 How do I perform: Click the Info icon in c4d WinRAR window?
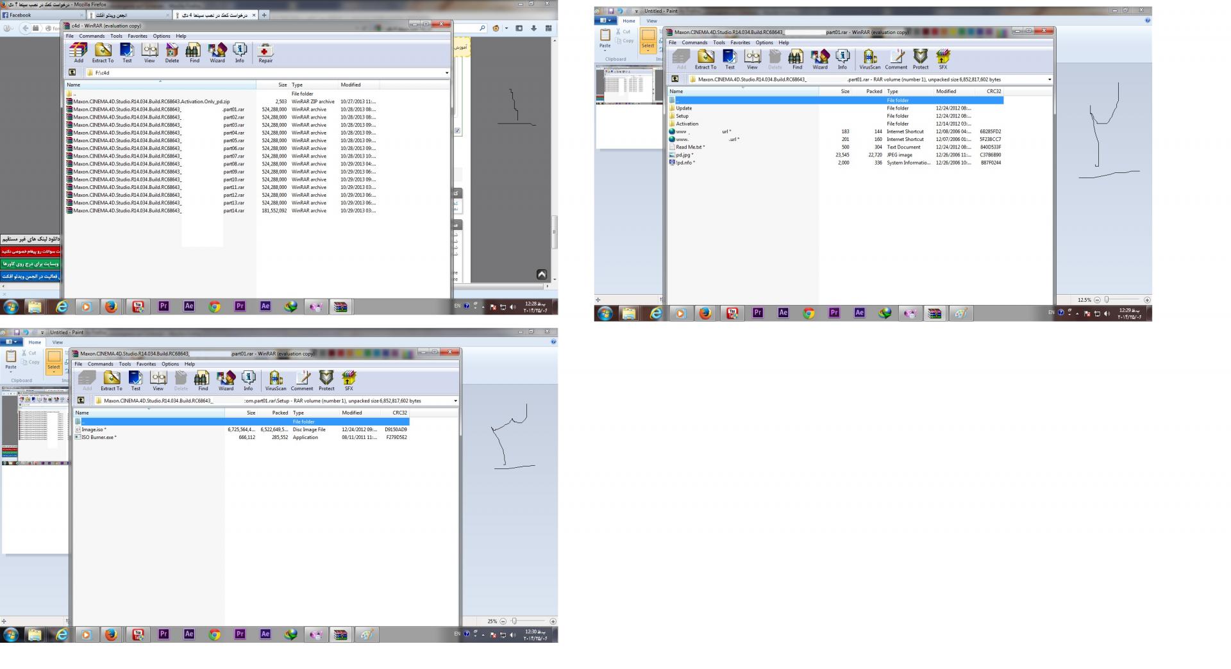tap(239, 53)
